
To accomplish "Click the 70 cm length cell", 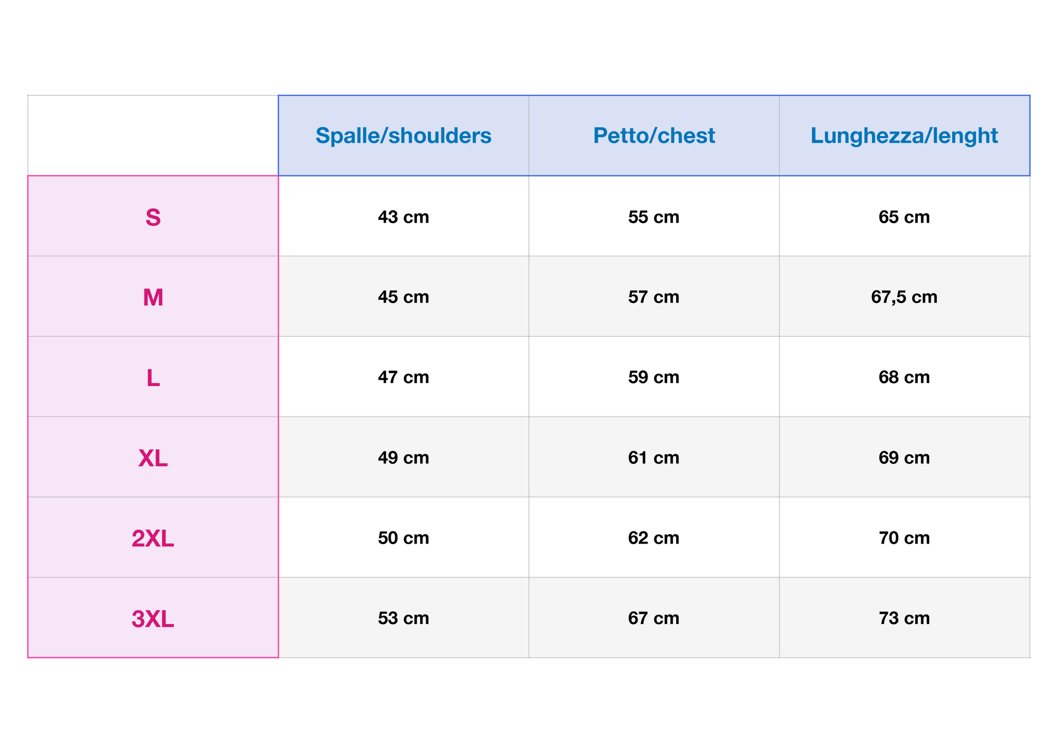I will (904, 538).
